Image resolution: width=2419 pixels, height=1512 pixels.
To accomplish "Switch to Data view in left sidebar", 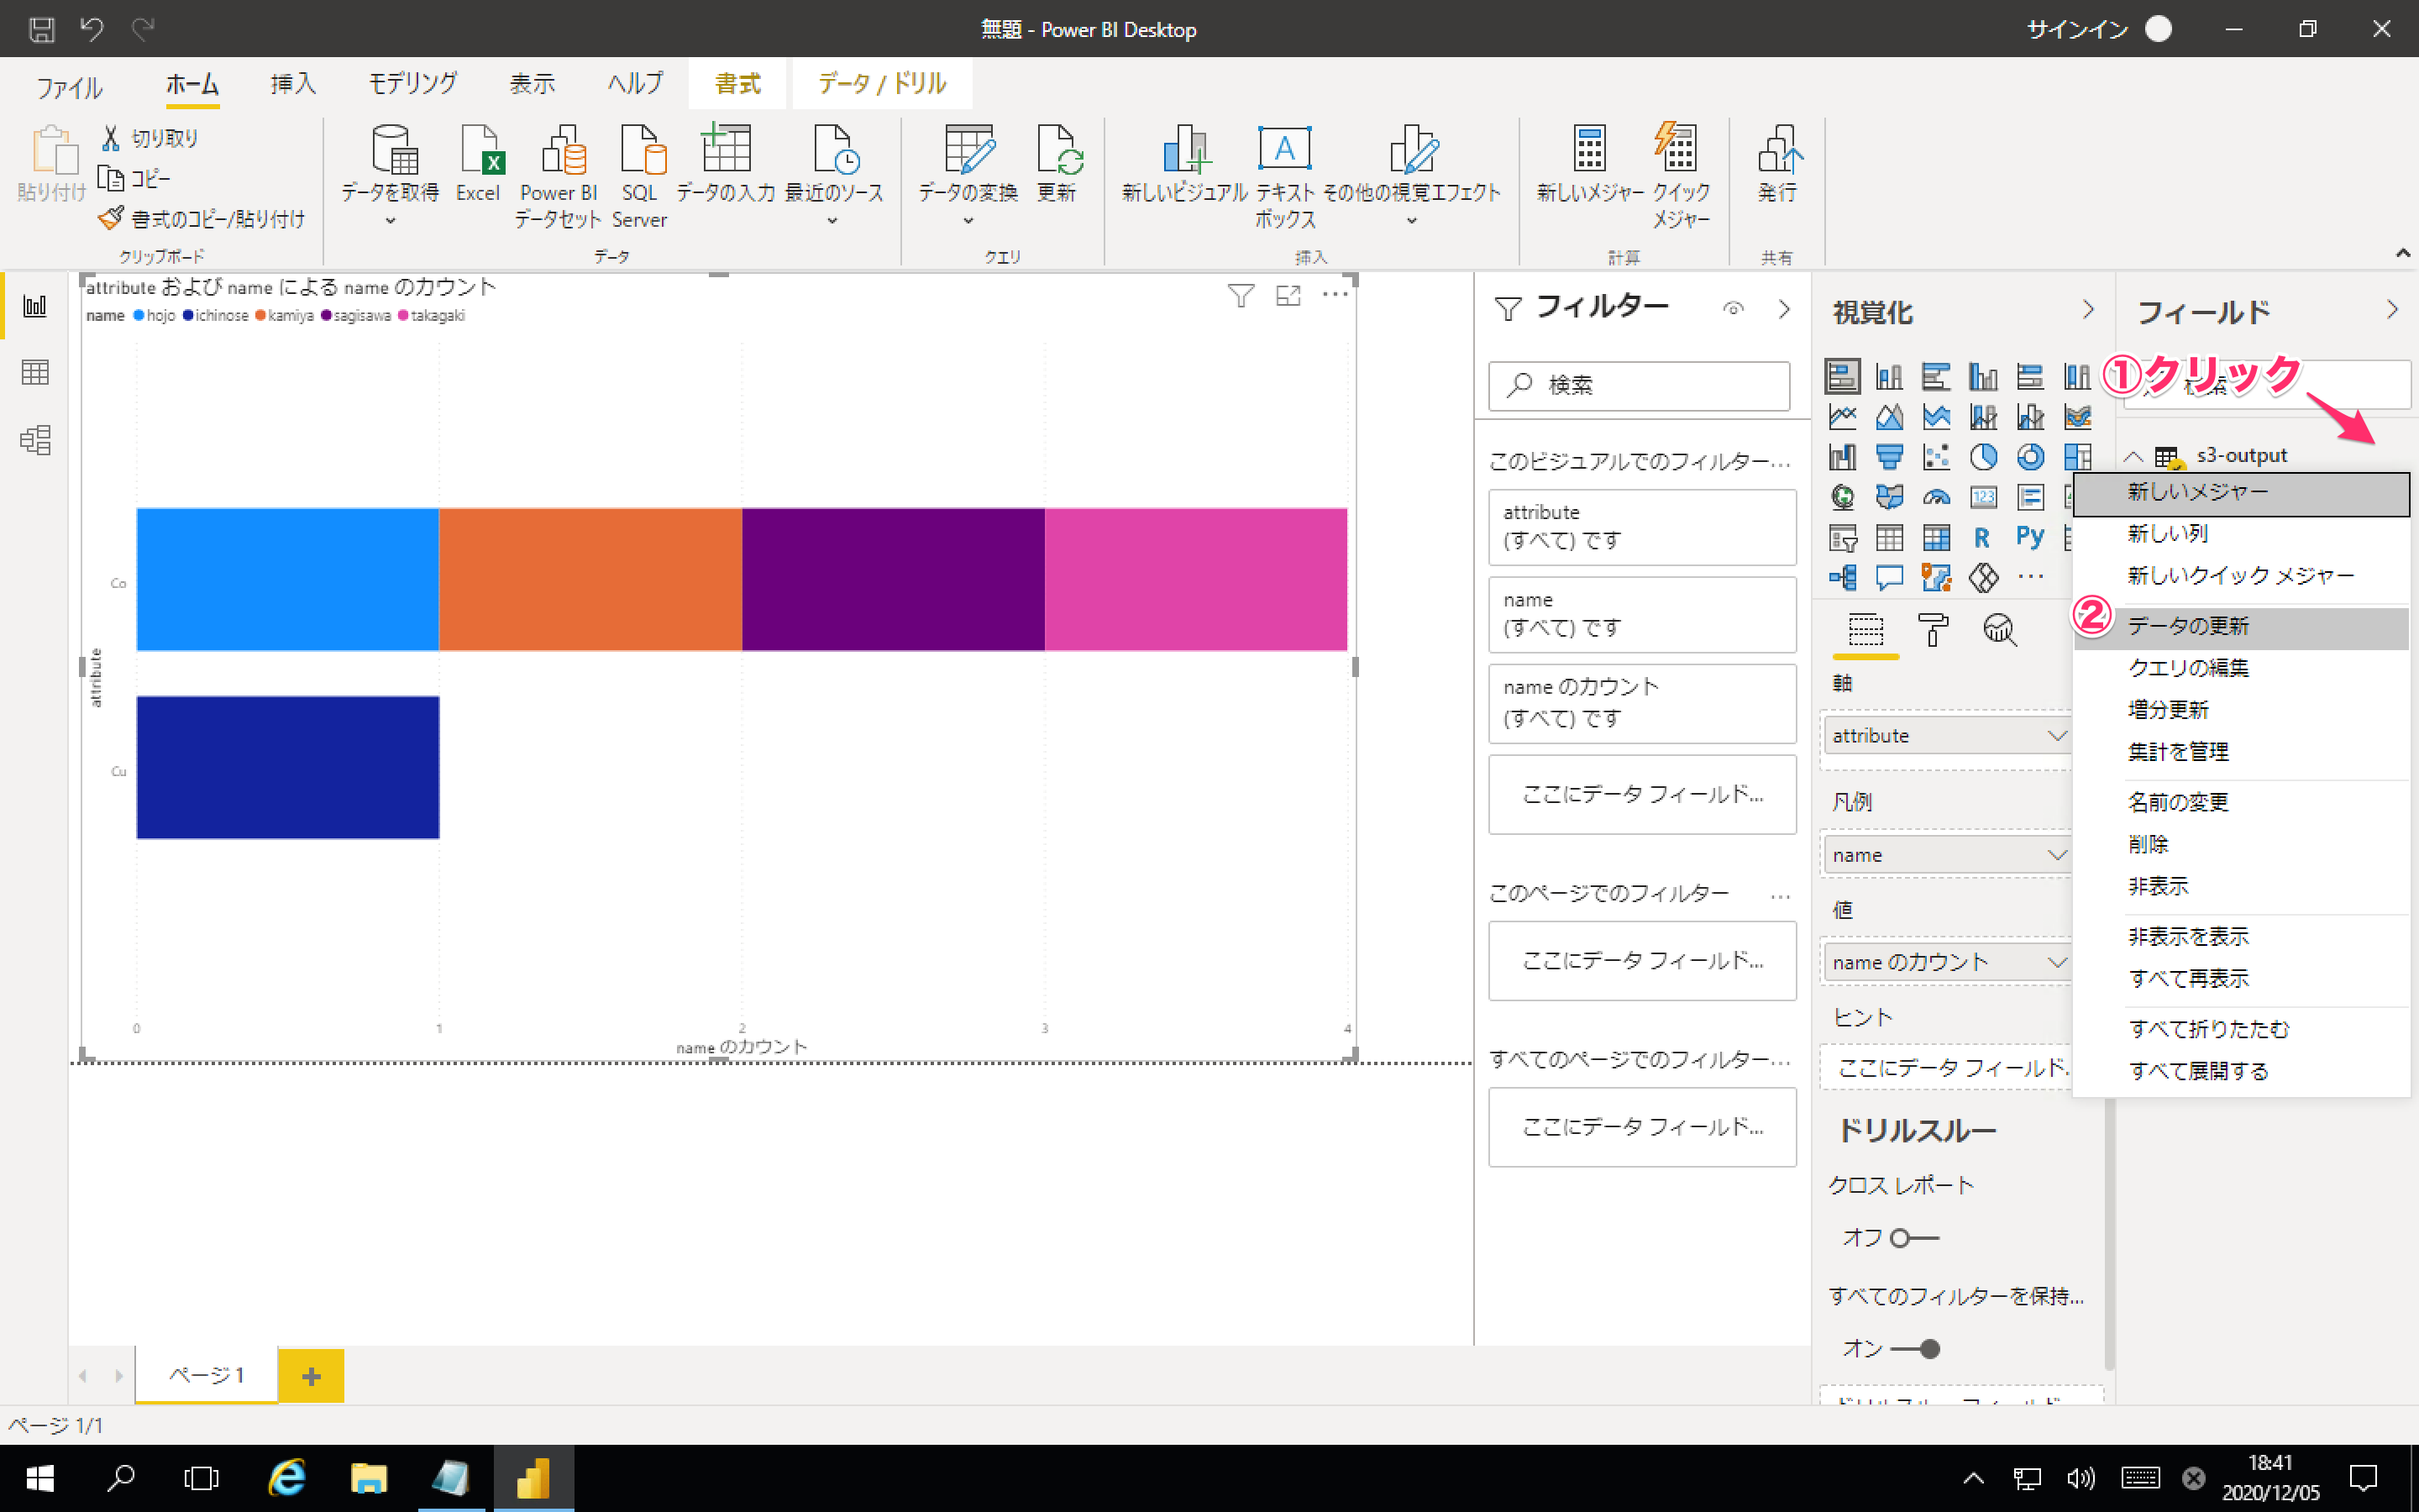I will click(35, 372).
